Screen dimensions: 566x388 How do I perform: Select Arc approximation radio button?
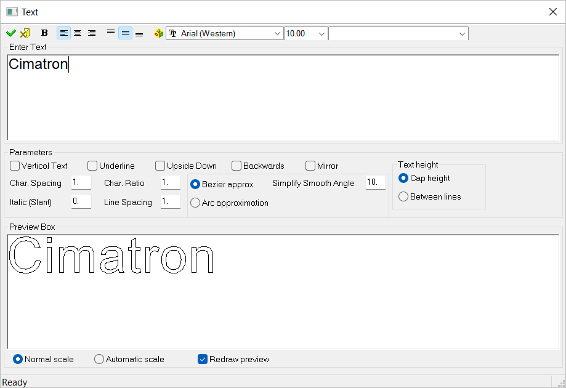(195, 203)
